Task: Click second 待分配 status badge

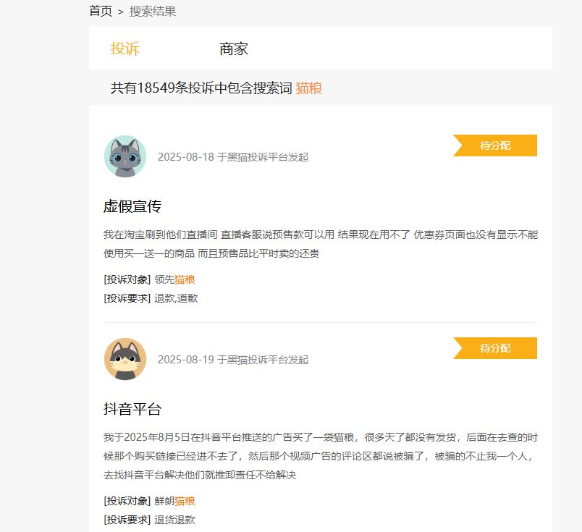Action: click(495, 348)
